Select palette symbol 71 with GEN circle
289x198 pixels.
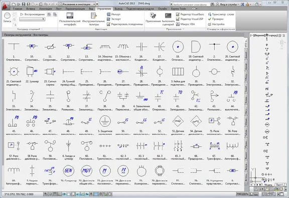(x=68, y=173)
